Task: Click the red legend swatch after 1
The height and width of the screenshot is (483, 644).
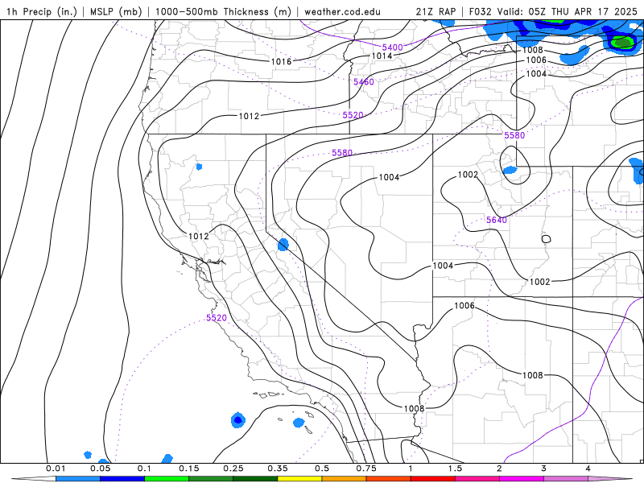Action: pos(433,479)
